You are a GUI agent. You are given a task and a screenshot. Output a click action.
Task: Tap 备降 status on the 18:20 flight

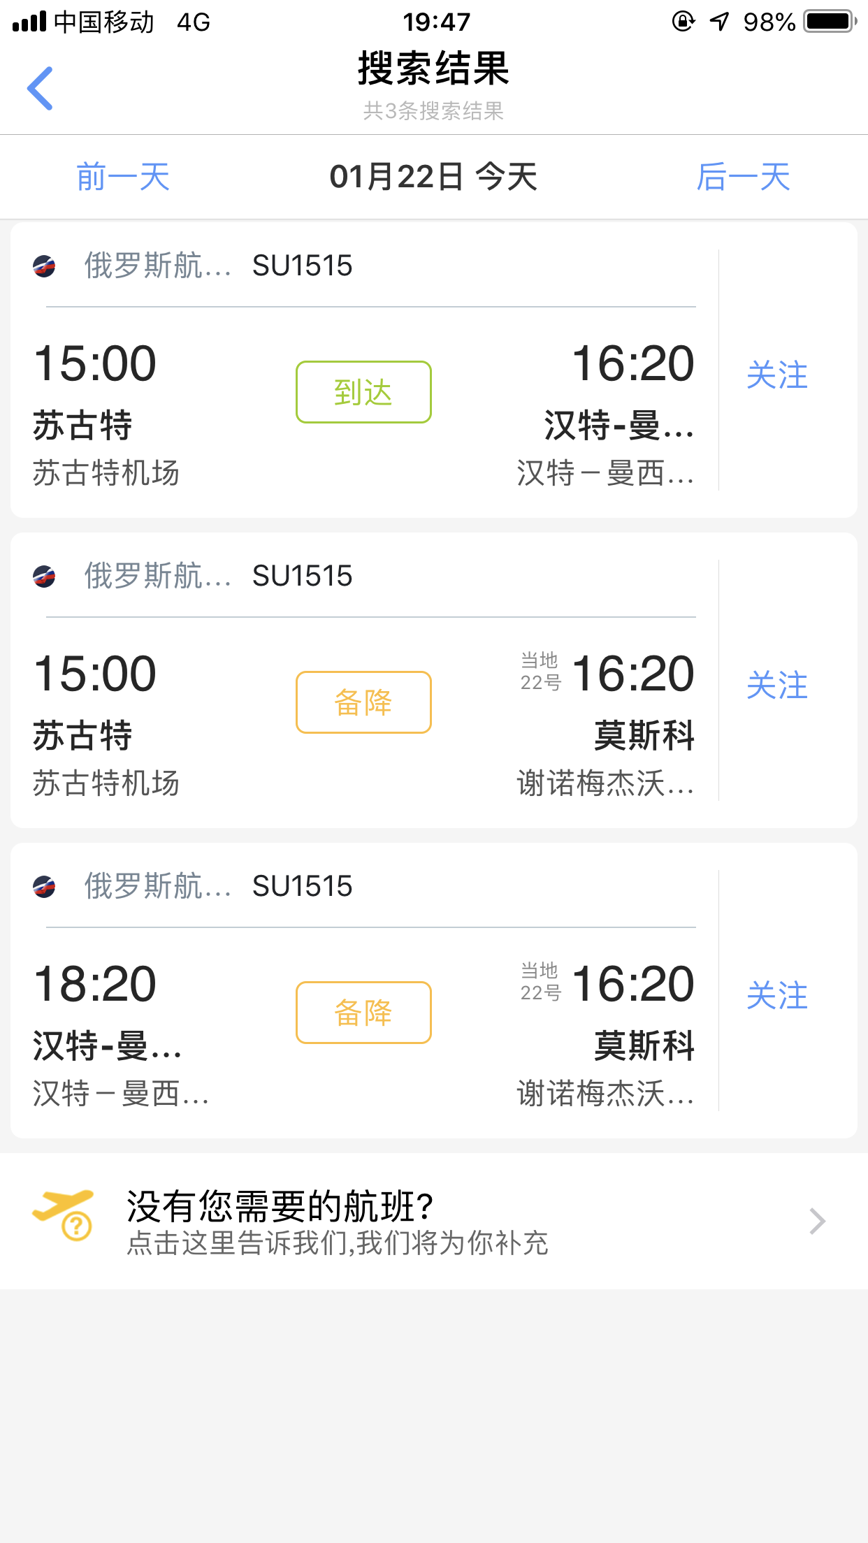363,1013
